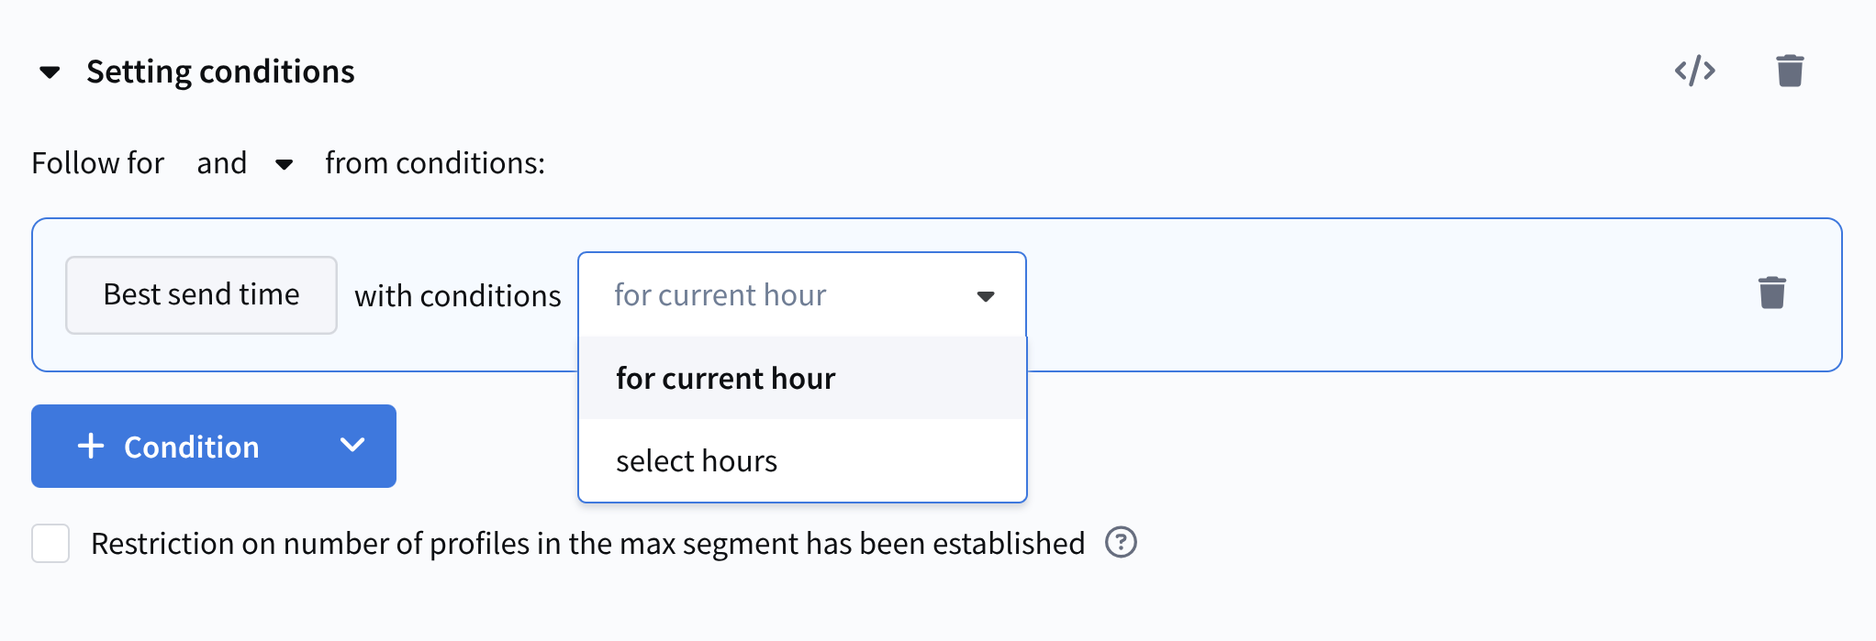
Task: Click the "Best send time" button
Action: click(201, 295)
